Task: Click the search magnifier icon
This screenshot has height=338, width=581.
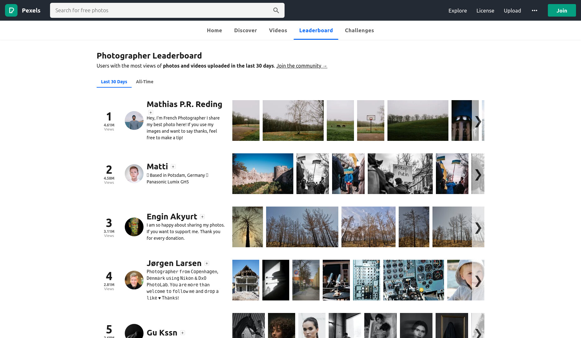Action: pos(276,10)
